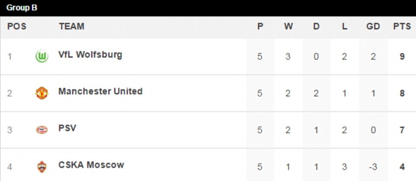Click the Manchester United club crest
The width and height of the screenshot is (416, 181).
coord(42,93)
